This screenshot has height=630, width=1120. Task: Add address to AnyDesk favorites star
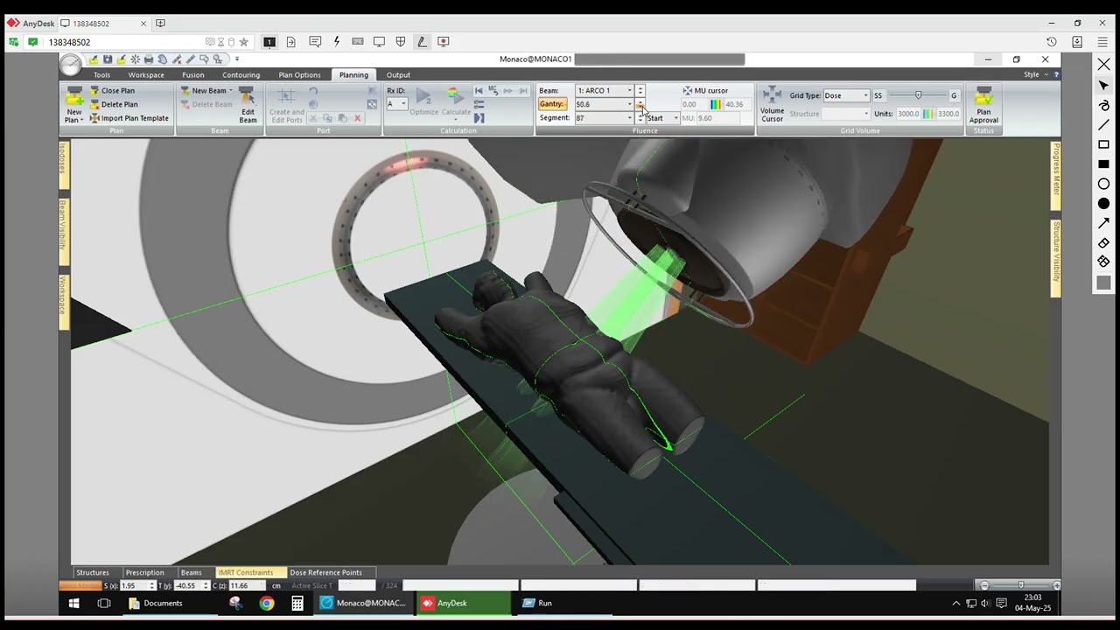coord(243,42)
